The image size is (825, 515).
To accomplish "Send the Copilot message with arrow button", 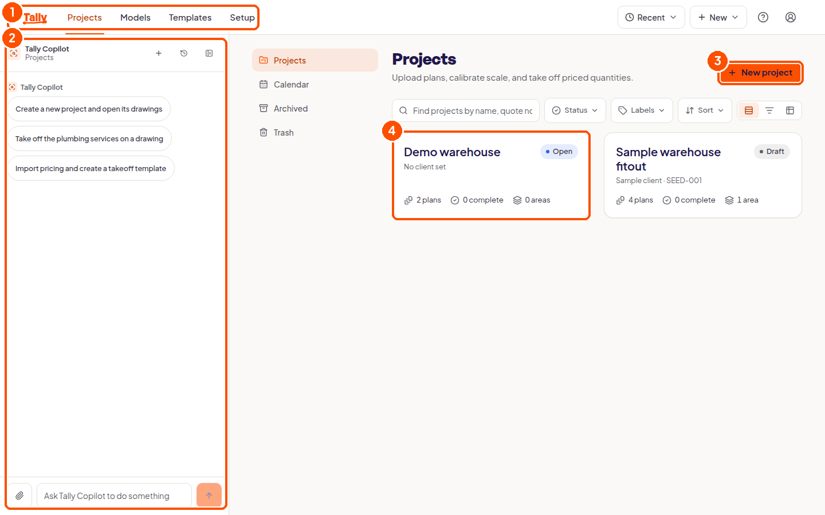I will pyautogui.click(x=209, y=496).
